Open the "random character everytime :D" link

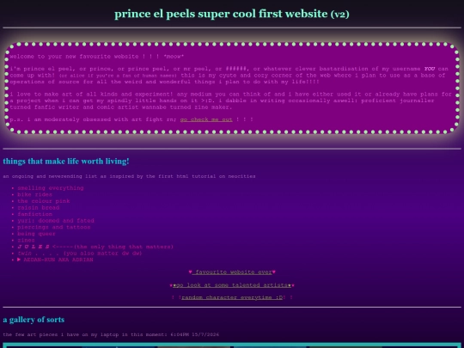(232, 297)
